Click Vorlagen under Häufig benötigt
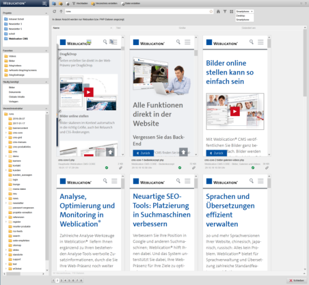This screenshot has width=309, height=285. (13, 102)
